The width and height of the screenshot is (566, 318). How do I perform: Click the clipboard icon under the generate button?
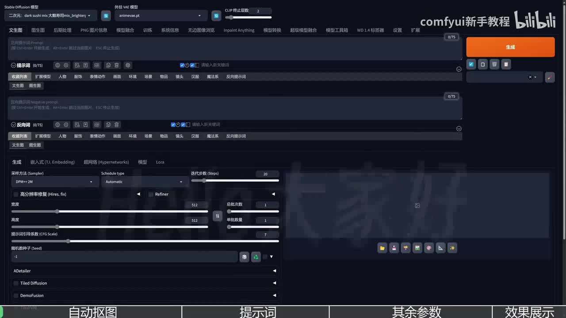pos(506,64)
